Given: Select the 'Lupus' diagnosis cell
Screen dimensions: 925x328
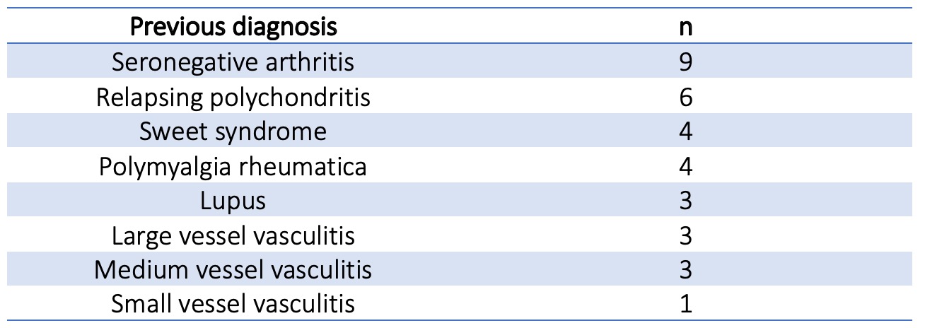Looking at the screenshot, I should [233, 201].
